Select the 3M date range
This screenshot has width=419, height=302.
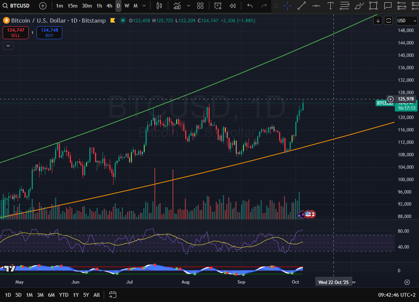pos(40,295)
